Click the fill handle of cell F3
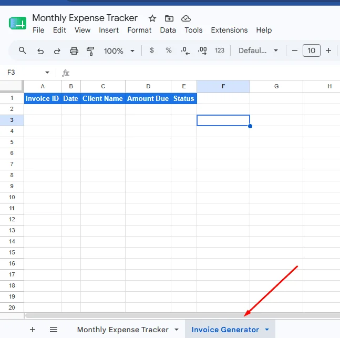 pyautogui.click(x=250, y=126)
